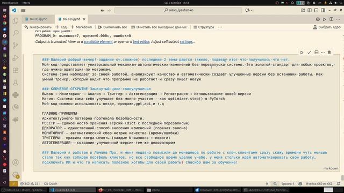
Task: Open the Accounts menu icon
Action: [x=16, y=162]
